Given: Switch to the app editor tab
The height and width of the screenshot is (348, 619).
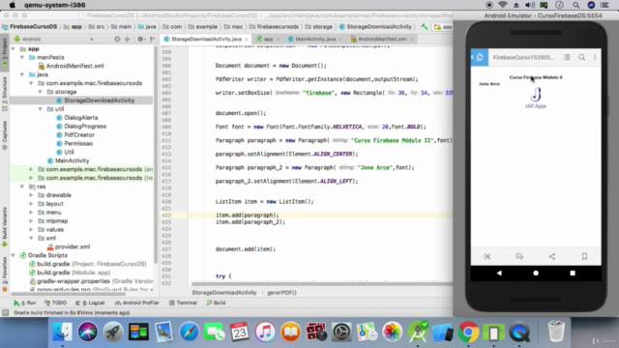Looking at the screenshot, I should [268, 39].
